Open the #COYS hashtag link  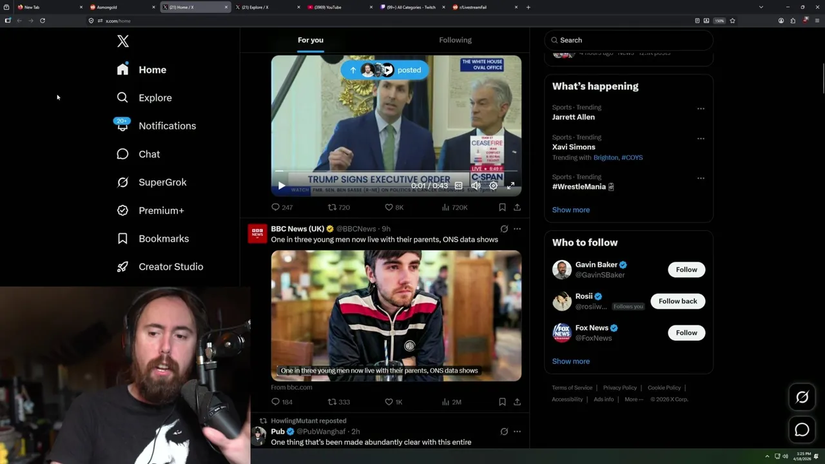point(632,157)
